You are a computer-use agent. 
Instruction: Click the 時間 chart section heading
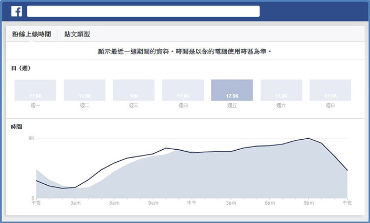[16, 127]
